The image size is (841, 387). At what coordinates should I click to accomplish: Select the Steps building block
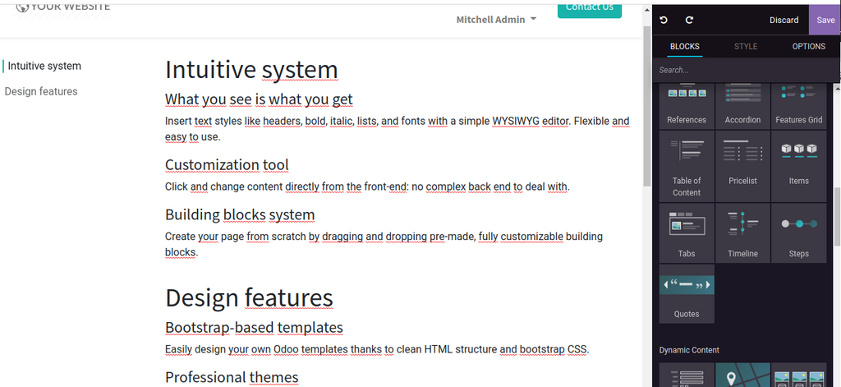[798, 234]
